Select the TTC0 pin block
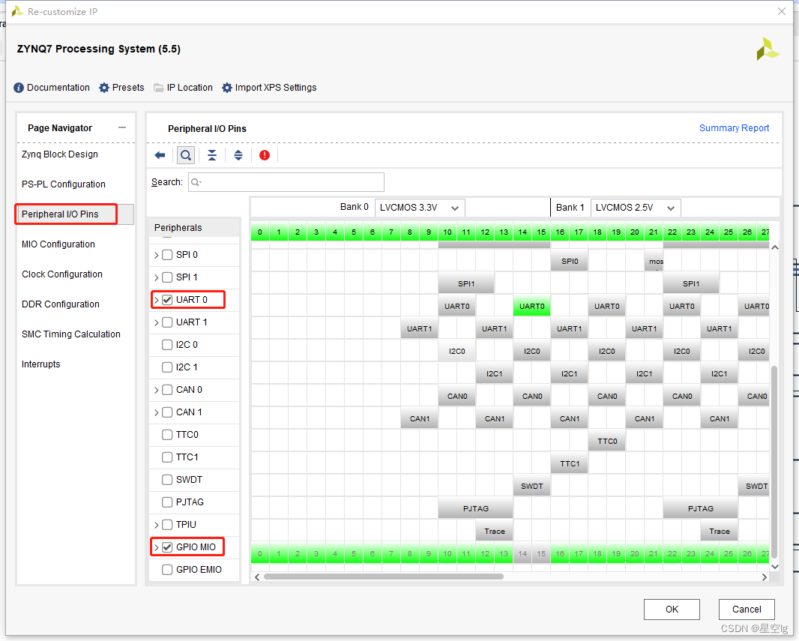This screenshot has width=799, height=641. (x=607, y=442)
